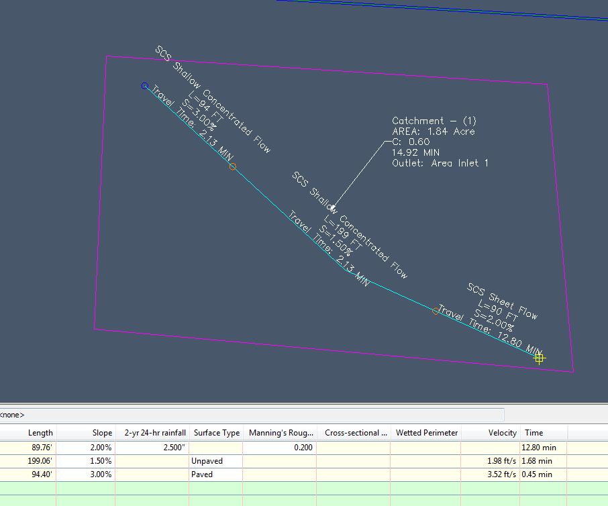Screen dimensions: 608x506
Task: Click the 0.200 Manning's roughness cell
Action: coord(280,448)
